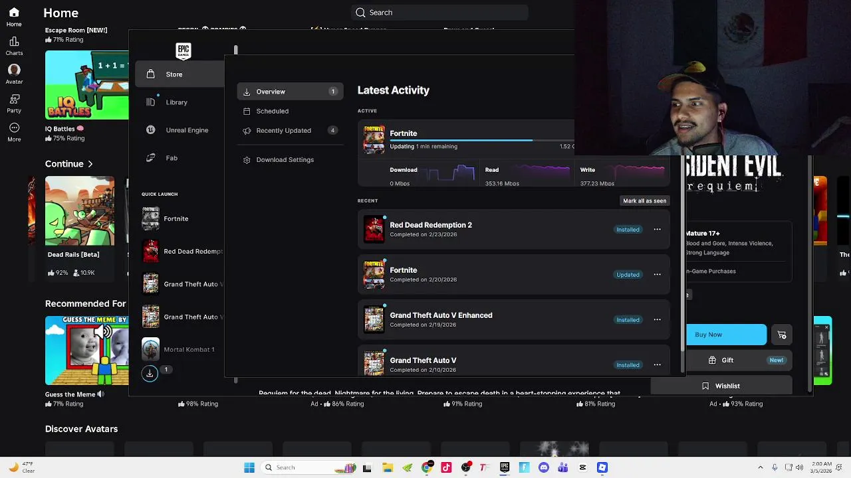Open weather widget on taskbar
This screenshot has width=851, height=478.
pyautogui.click(x=20, y=467)
